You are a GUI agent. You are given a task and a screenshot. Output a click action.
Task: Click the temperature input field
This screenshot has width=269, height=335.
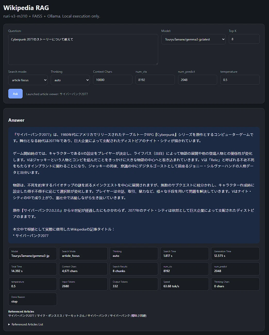pyautogui.click(x=240, y=80)
